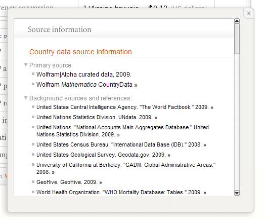Open United Nations UNdata 2009 reference

tap(97, 117)
